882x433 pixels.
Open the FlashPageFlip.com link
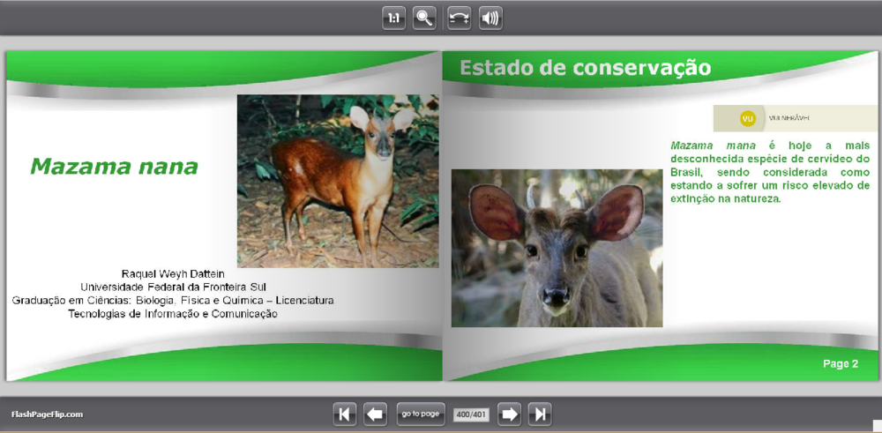point(47,414)
